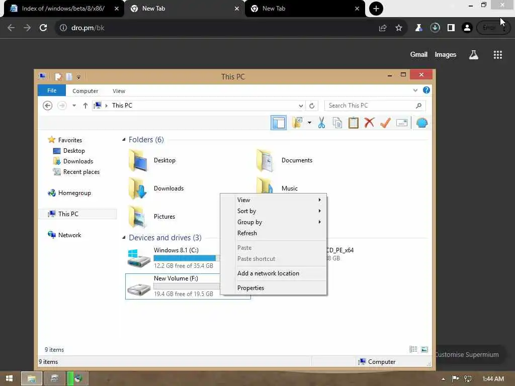Click the blue Help question mark icon
Image resolution: width=515 pixels, height=386 pixels.
coord(426,90)
